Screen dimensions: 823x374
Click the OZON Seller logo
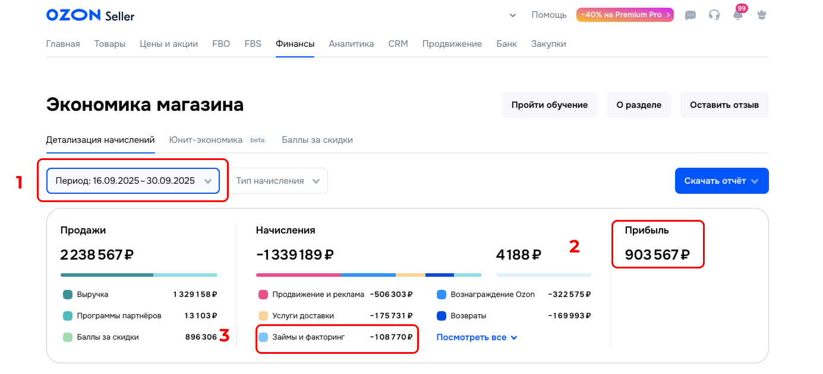[90, 15]
